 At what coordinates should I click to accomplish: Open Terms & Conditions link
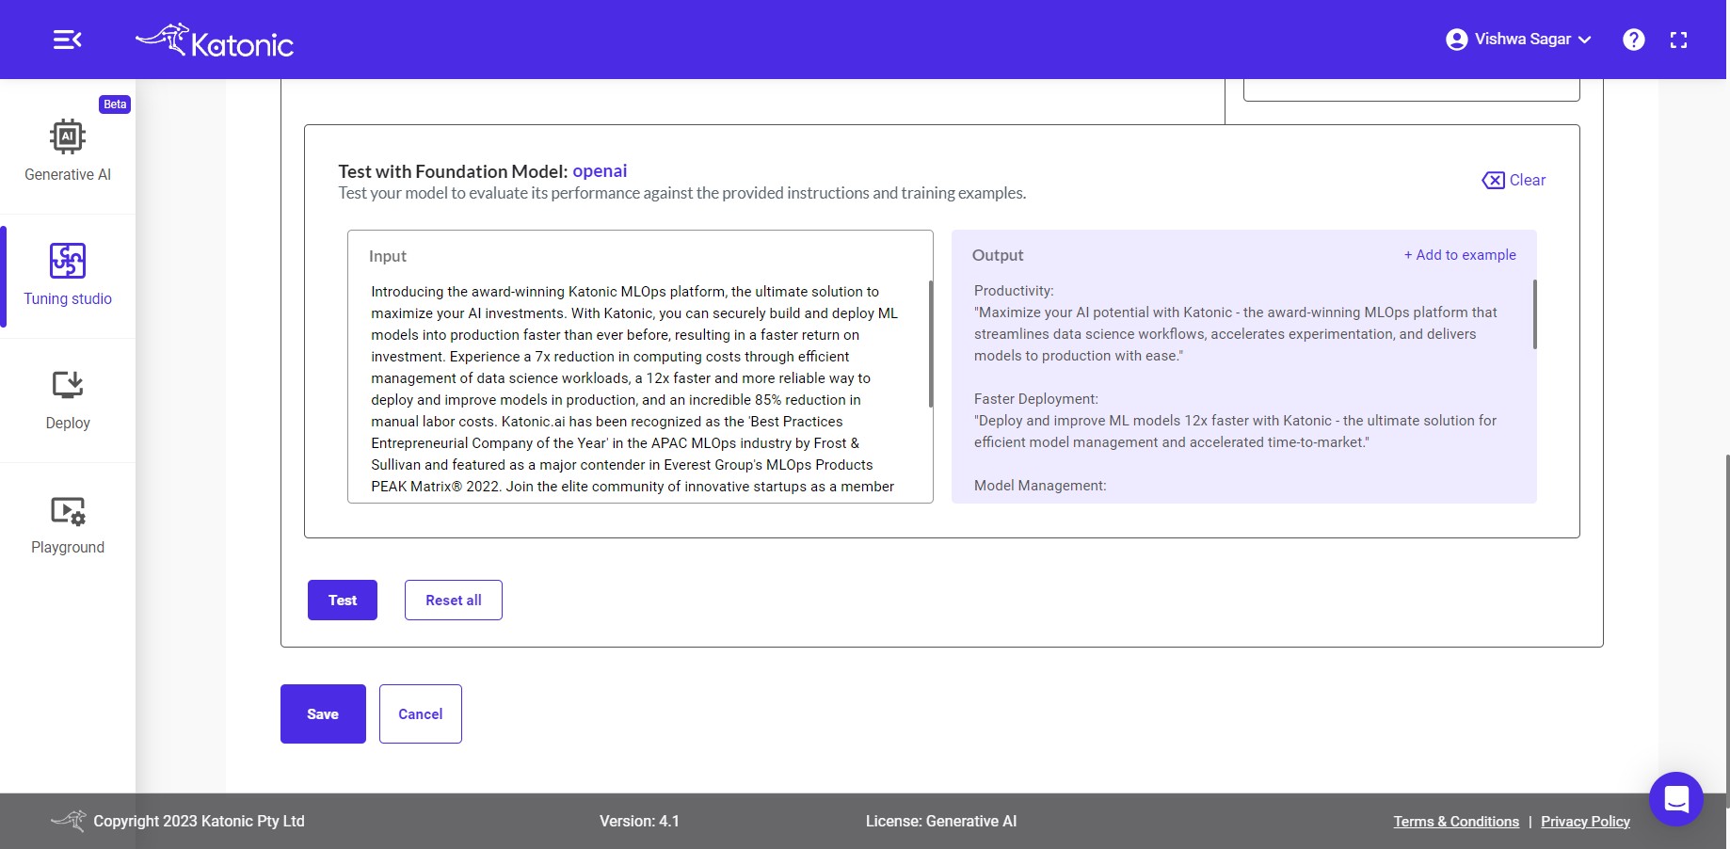click(x=1456, y=822)
